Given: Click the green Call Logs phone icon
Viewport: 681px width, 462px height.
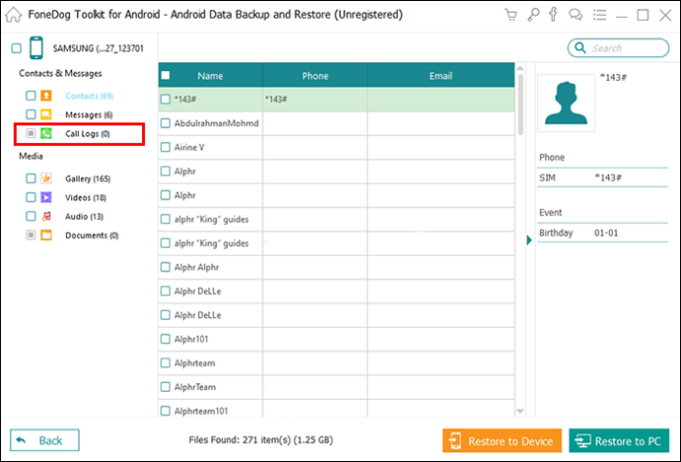Looking at the screenshot, I should coord(46,133).
